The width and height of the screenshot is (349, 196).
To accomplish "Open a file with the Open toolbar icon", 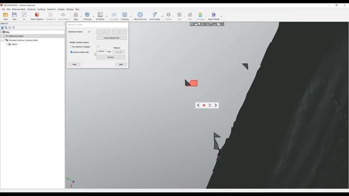I will coord(5,15).
